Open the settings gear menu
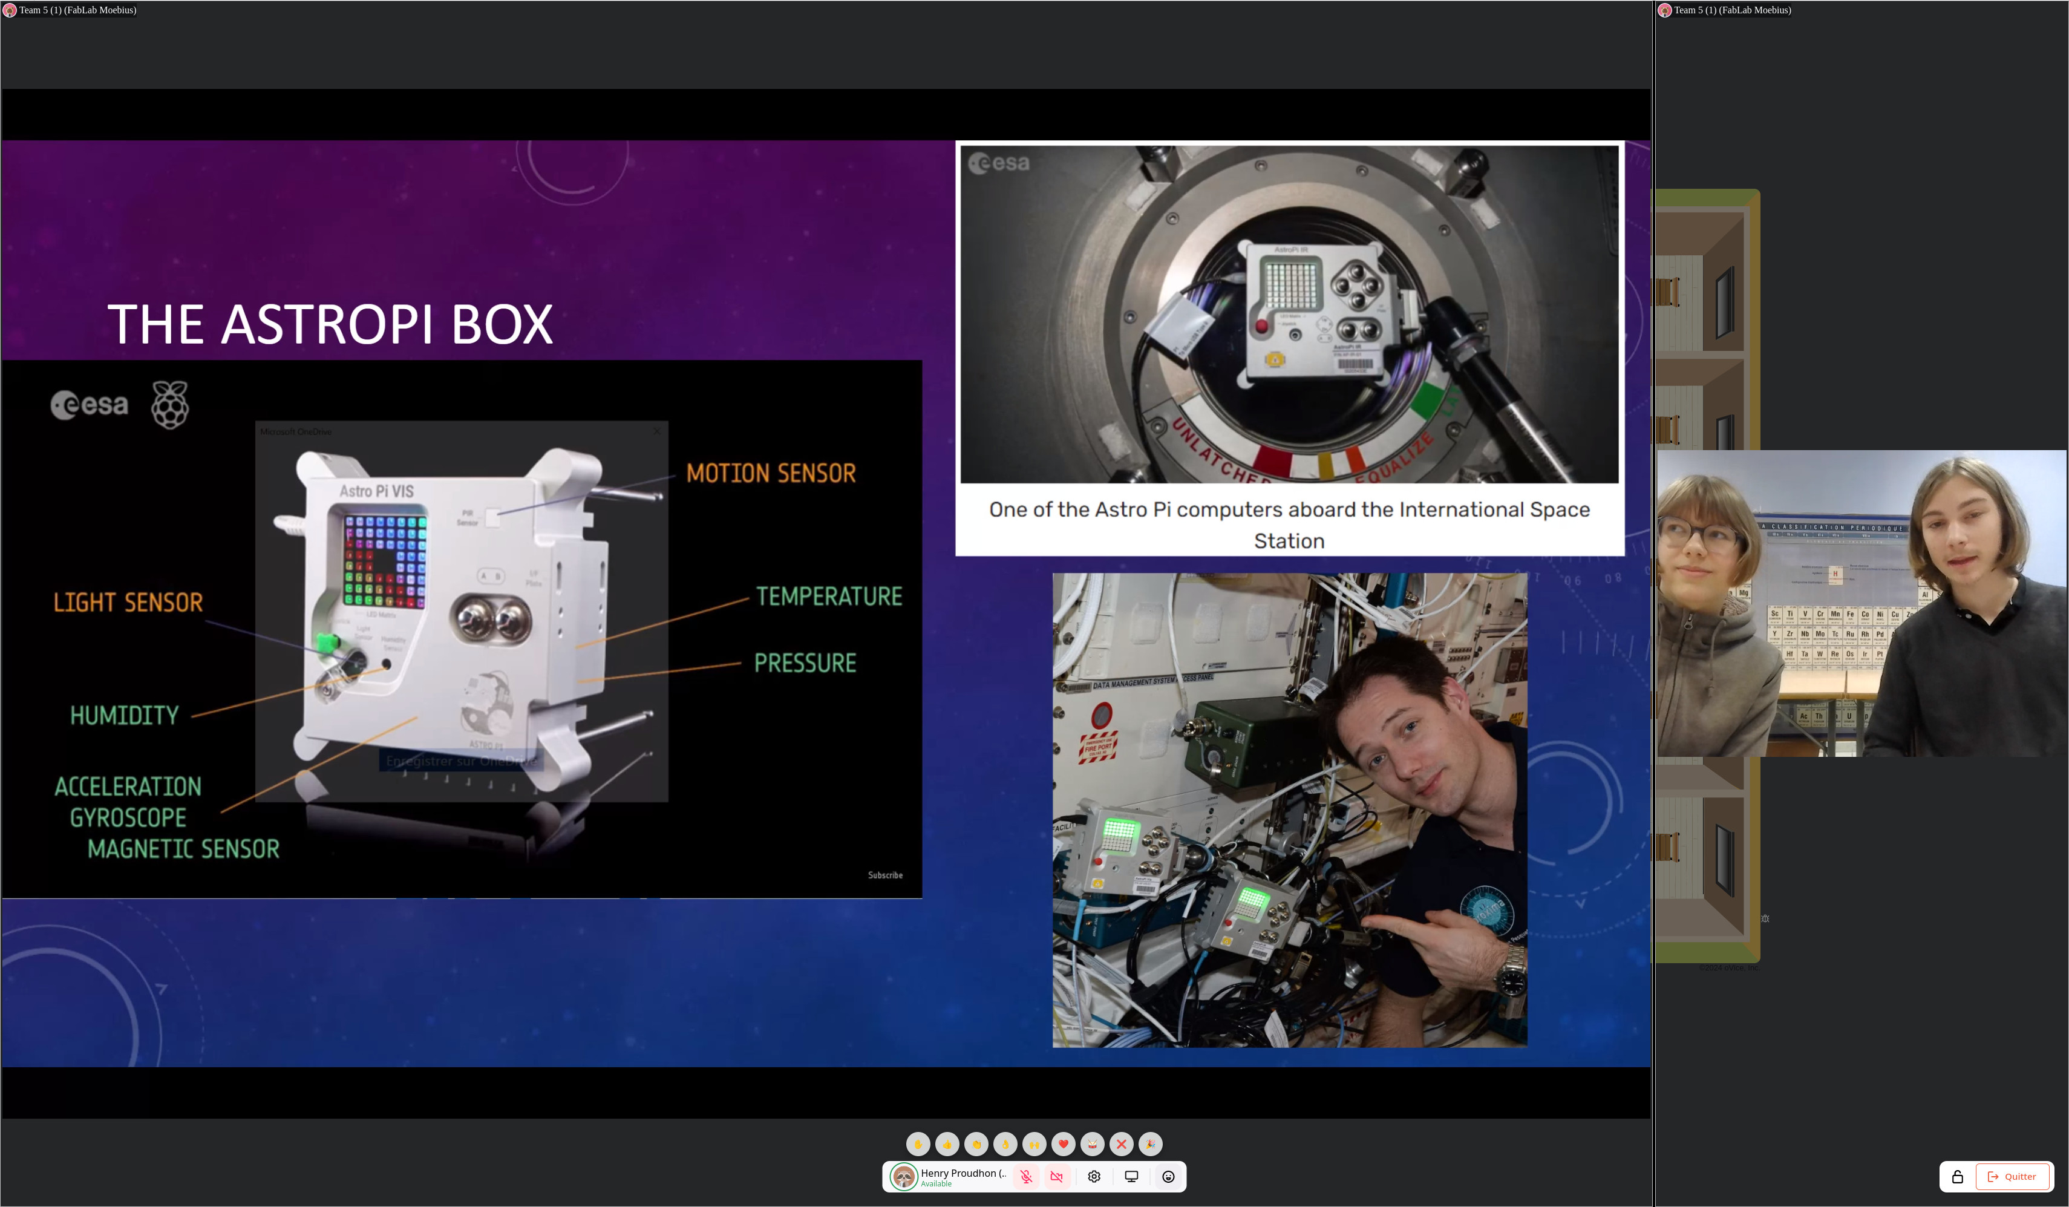Image resolution: width=2069 pixels, height=1207 pixels. (1094, 1177)
